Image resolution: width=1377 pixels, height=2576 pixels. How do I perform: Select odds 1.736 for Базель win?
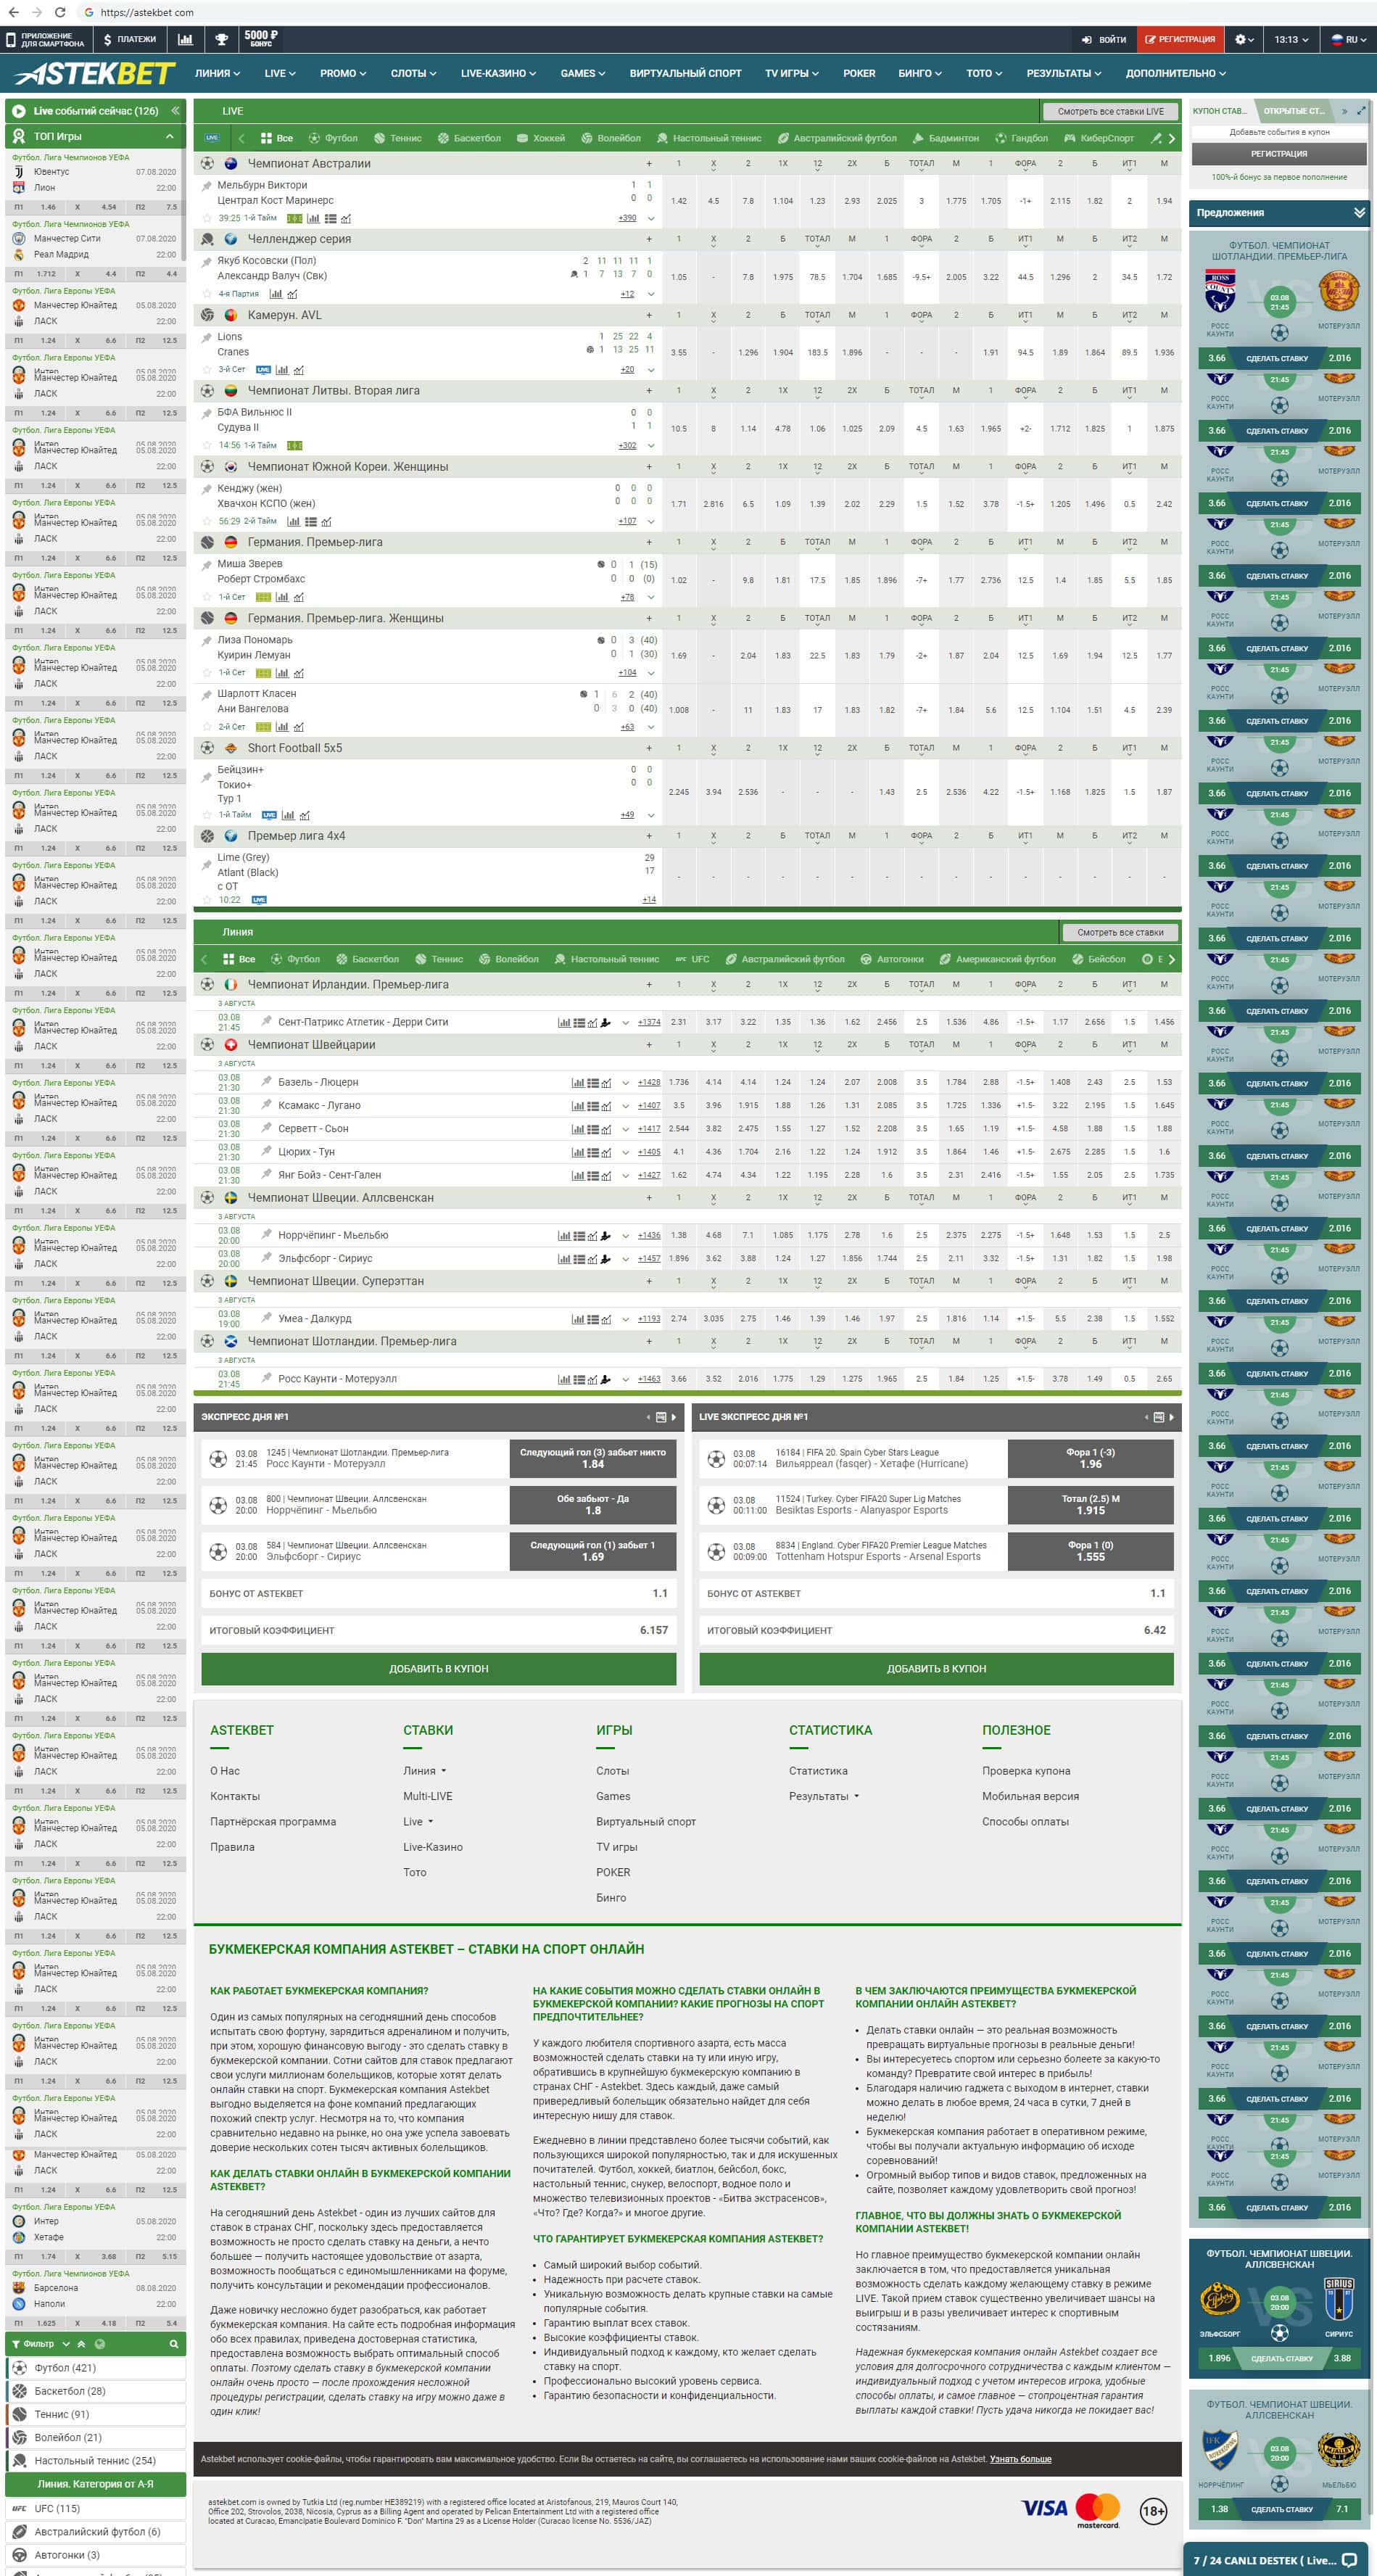[x=679, y=1082]
